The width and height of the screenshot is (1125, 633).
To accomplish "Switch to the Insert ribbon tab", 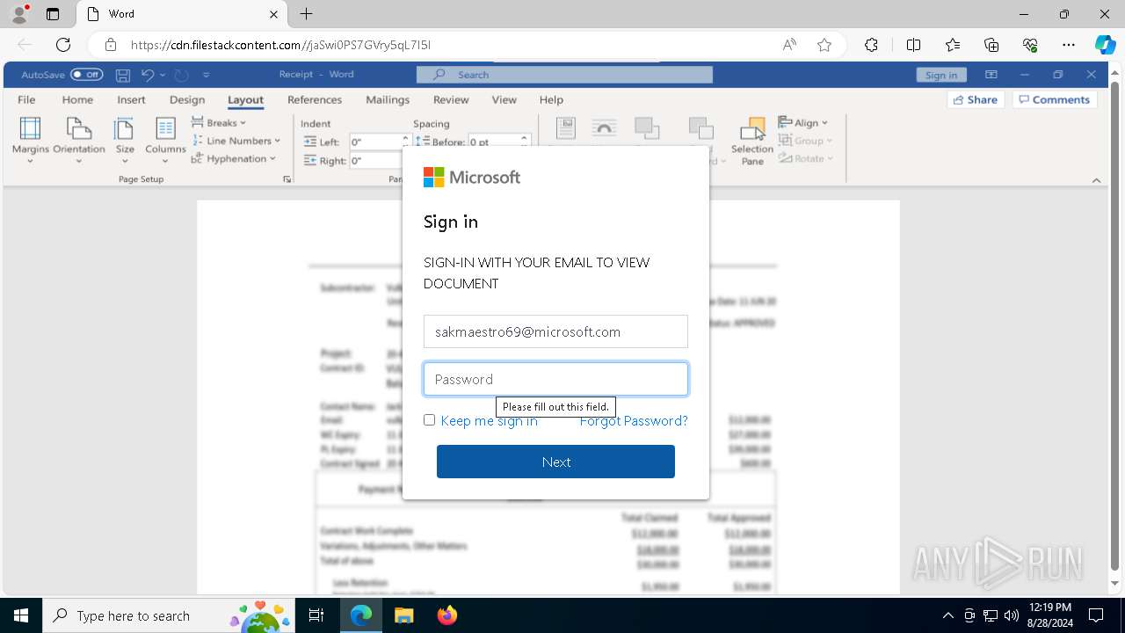I will (x=131, y=99).
